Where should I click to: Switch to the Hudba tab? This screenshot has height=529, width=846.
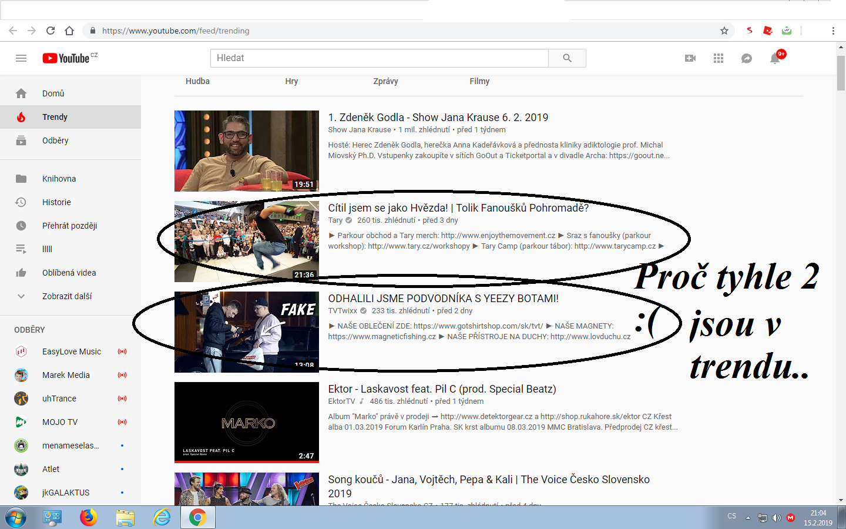click(x=197, y=81)
